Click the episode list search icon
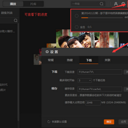The height and width of the screenshot is (128, 128). (x=16, y=21)
